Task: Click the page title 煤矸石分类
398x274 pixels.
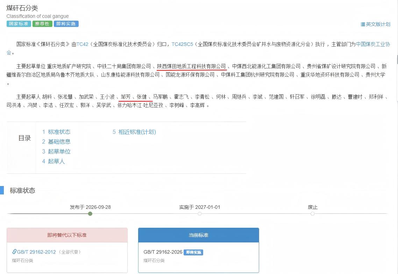Action: tap(22, 8)
